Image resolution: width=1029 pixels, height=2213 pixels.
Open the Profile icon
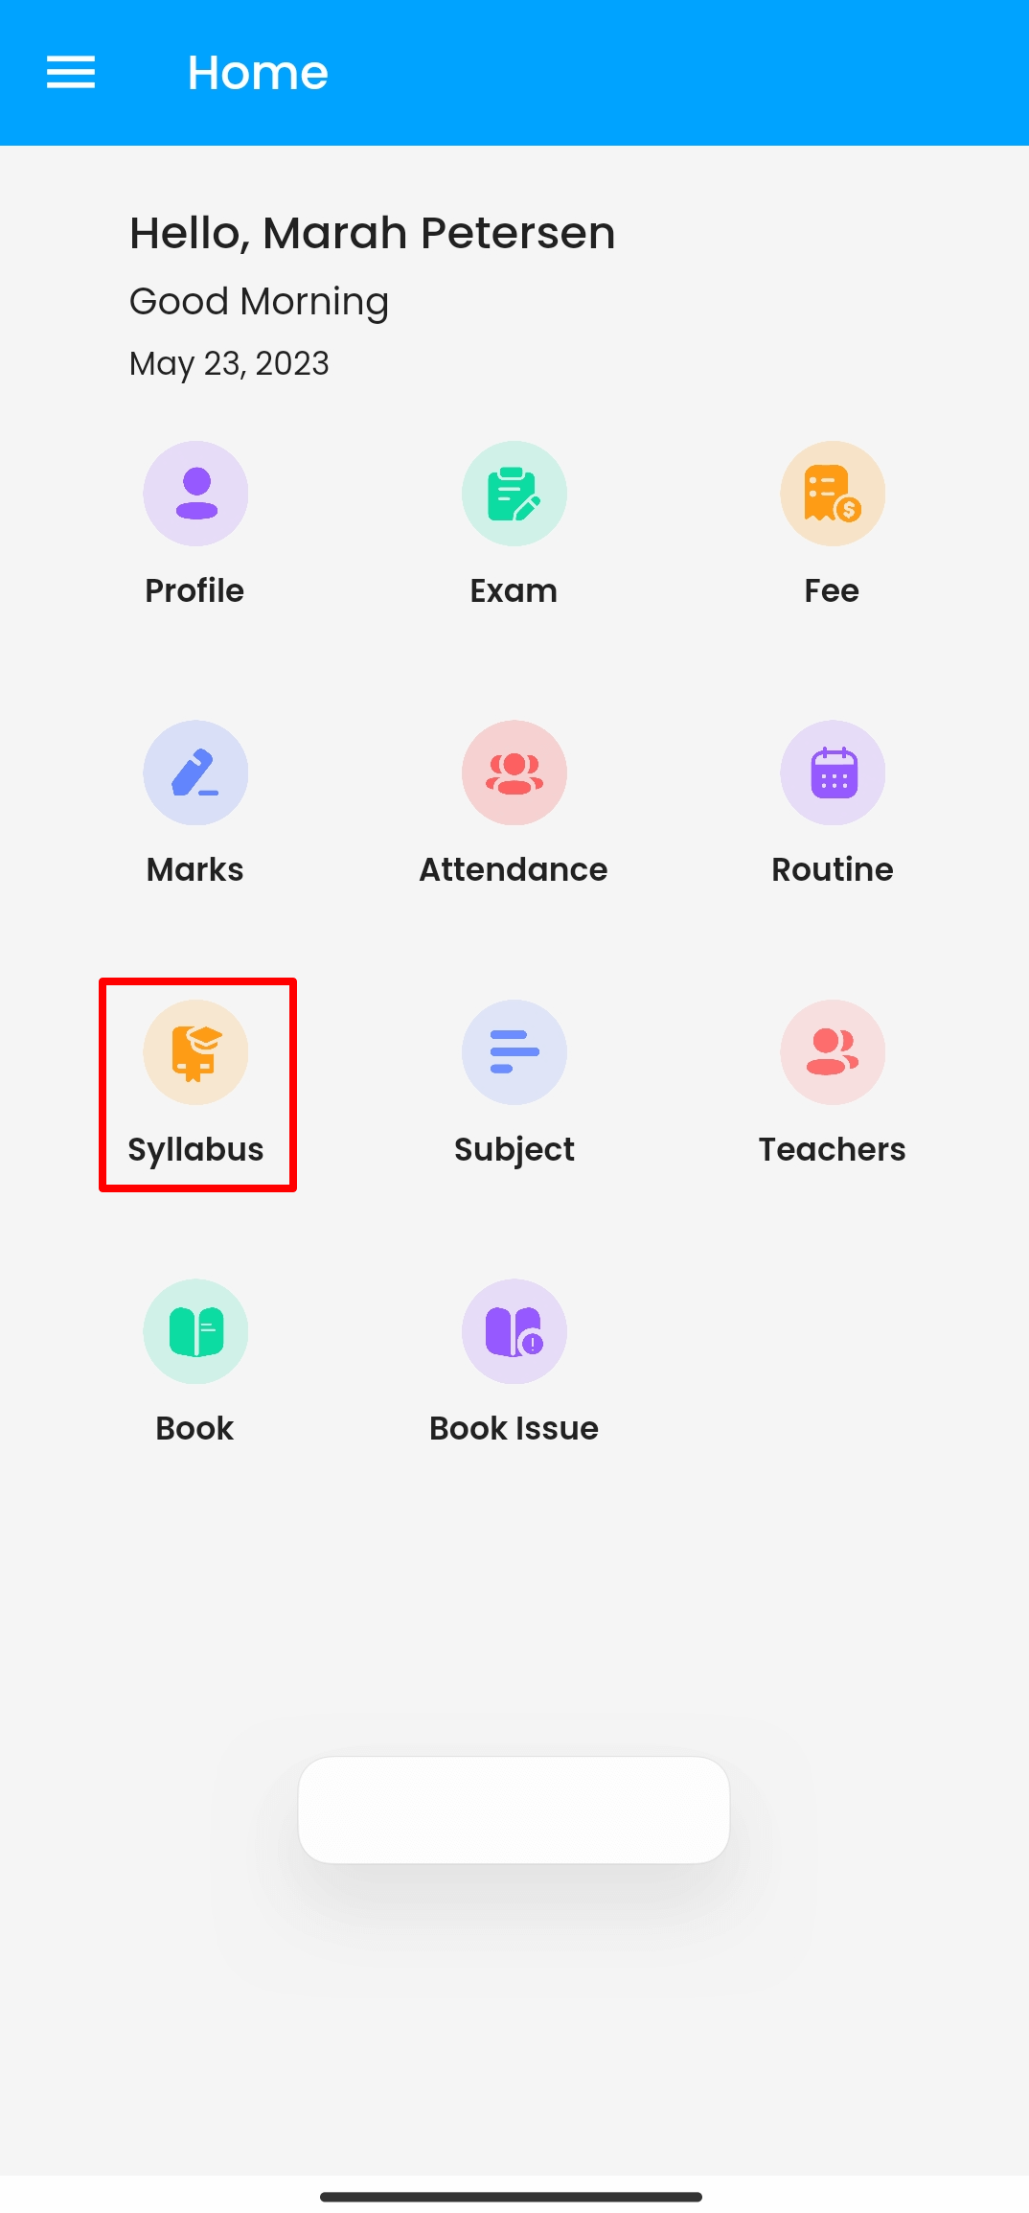[195, 494]
